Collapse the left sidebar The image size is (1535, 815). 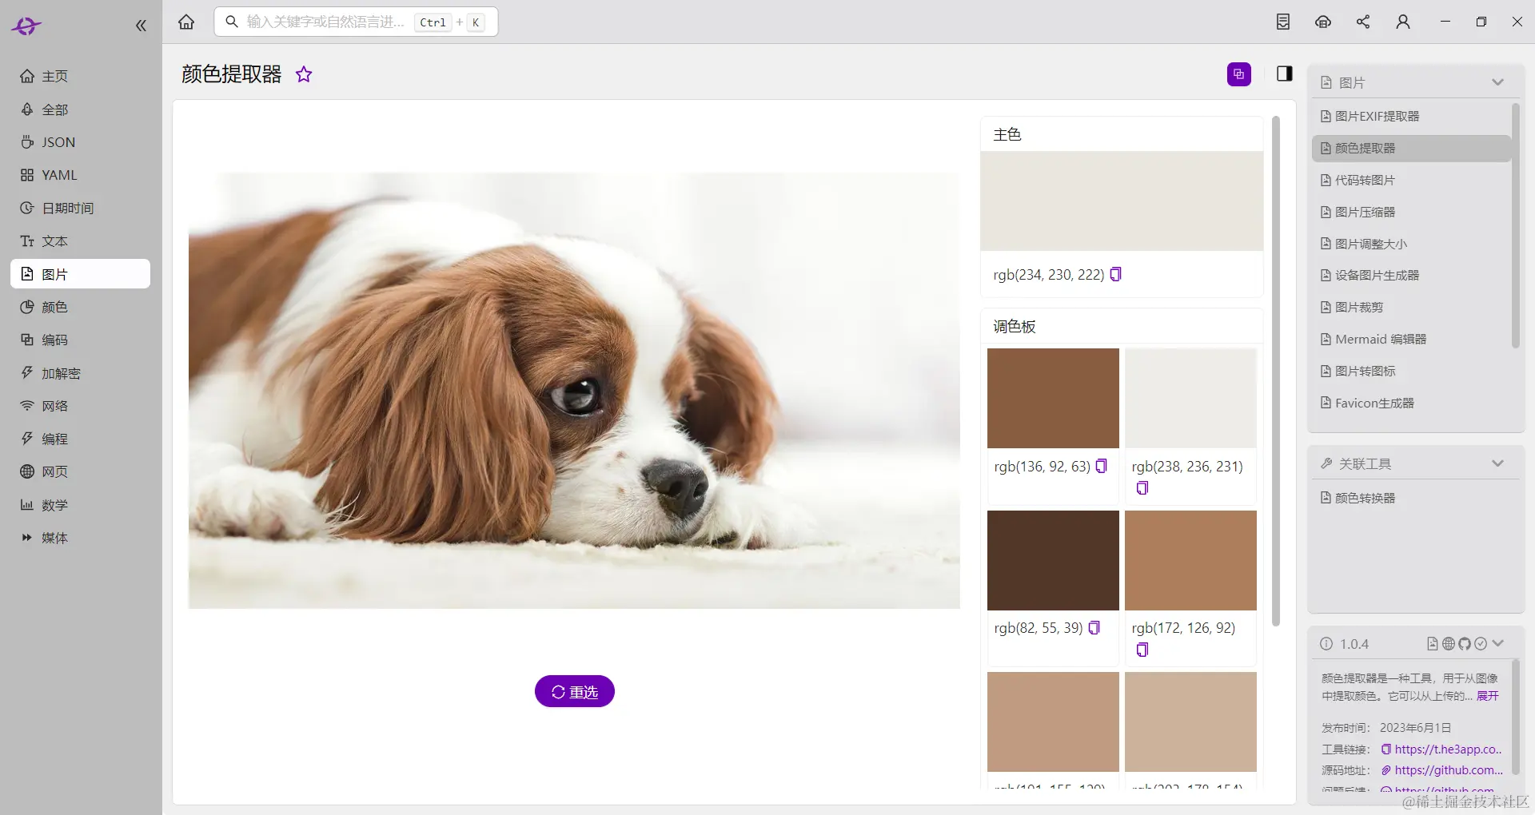point(141,26)
